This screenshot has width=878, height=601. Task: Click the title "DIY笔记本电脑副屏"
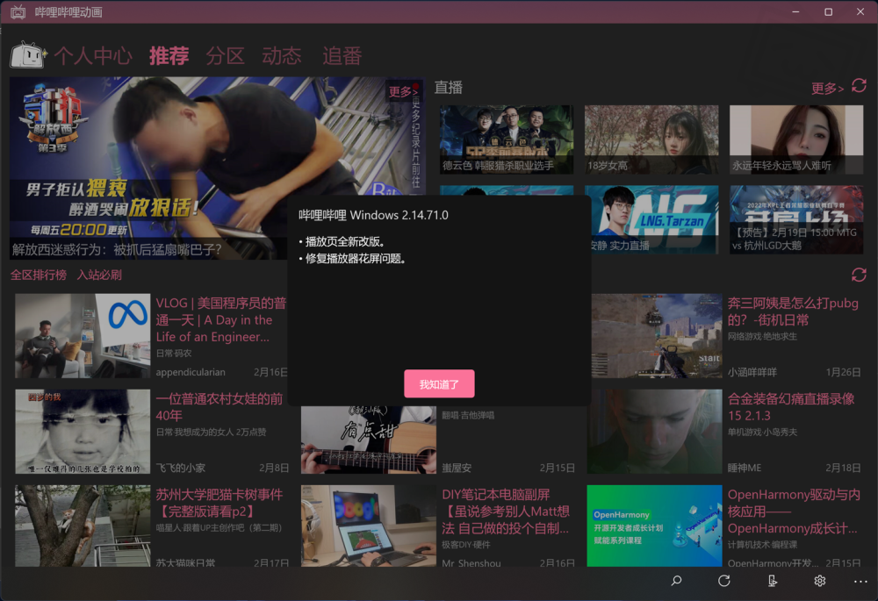pyautogui.click(x=506, y=511)
